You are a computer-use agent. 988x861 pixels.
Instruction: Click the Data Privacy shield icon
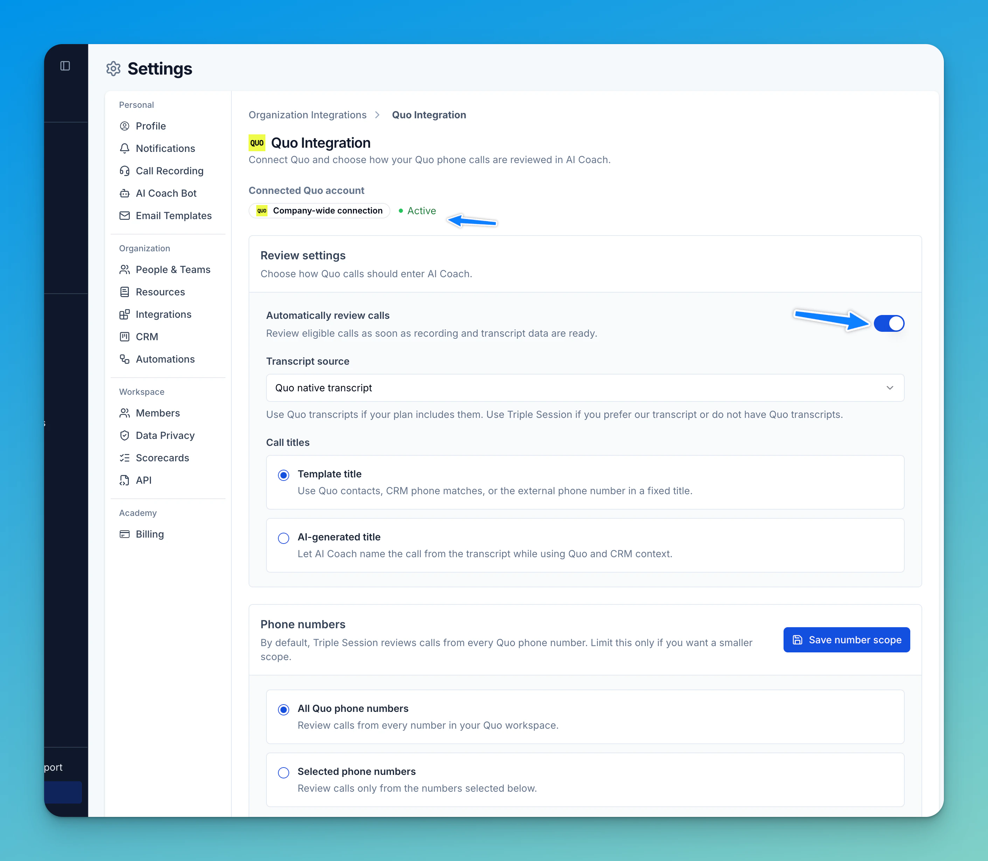point(124,435)
